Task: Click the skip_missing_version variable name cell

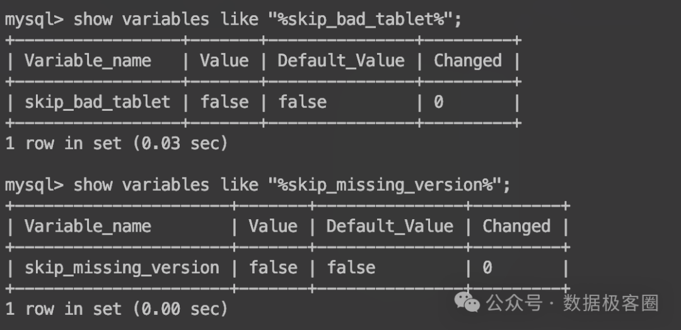Action: click(122, 268)
